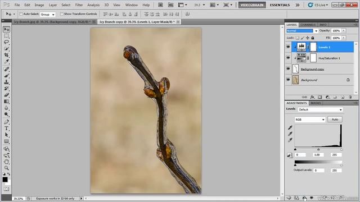Select the Quick Selection tool
The width and height of the screenshot is (360, 202).
[6, 49]
